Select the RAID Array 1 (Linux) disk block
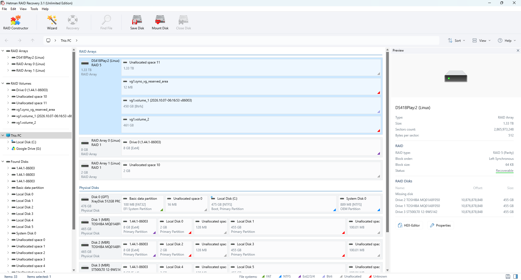The image size is (521, 280). (231, 170)
